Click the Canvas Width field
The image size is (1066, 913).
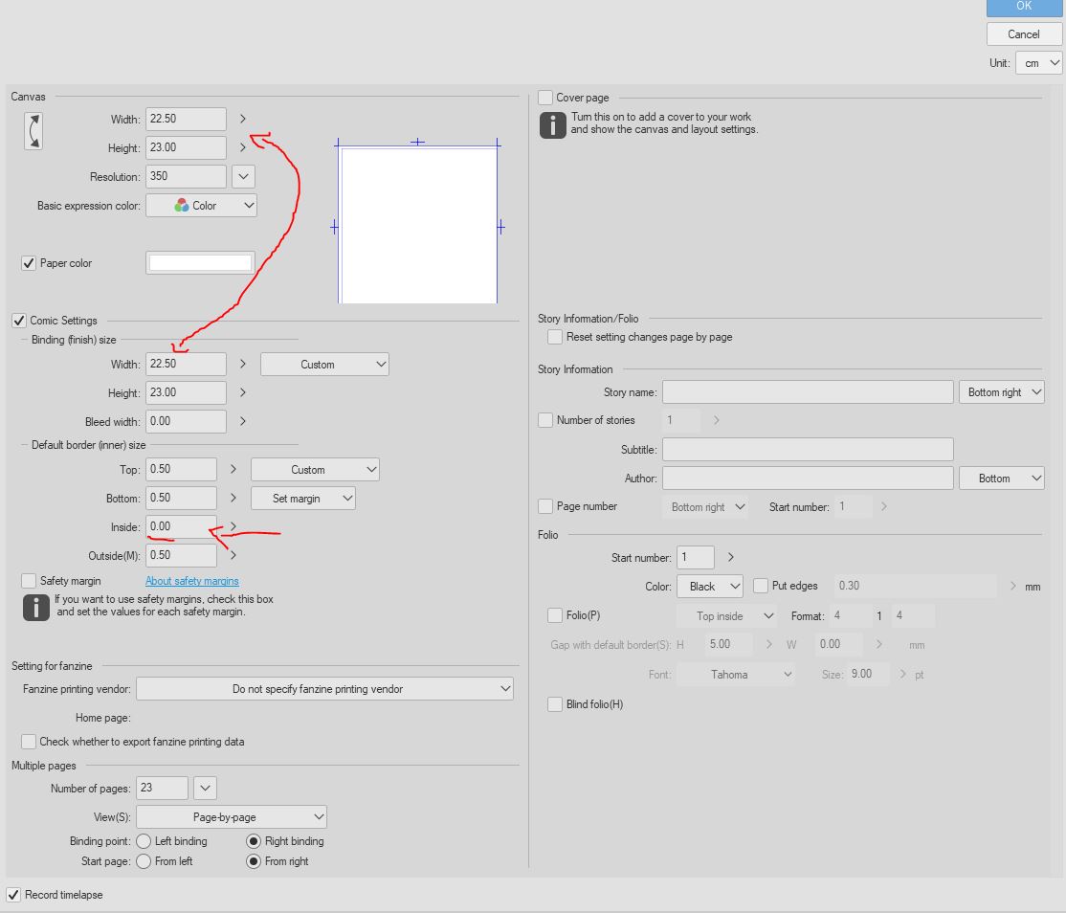[x=186, y=119]
